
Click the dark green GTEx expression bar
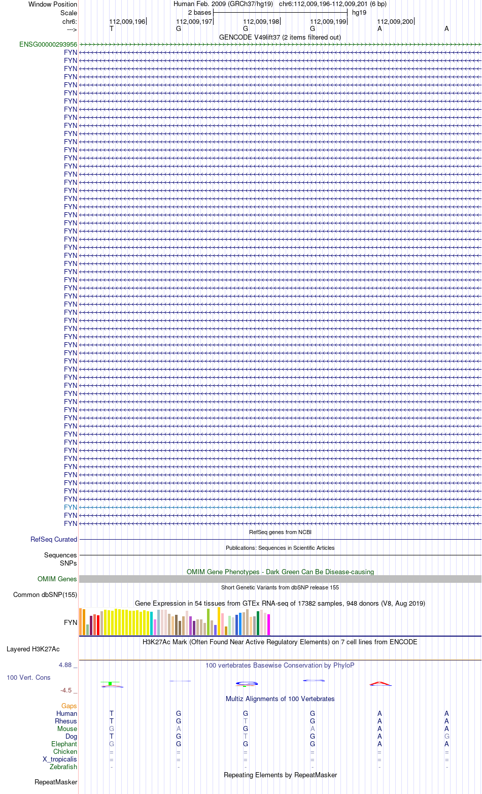tap(258, 623)
